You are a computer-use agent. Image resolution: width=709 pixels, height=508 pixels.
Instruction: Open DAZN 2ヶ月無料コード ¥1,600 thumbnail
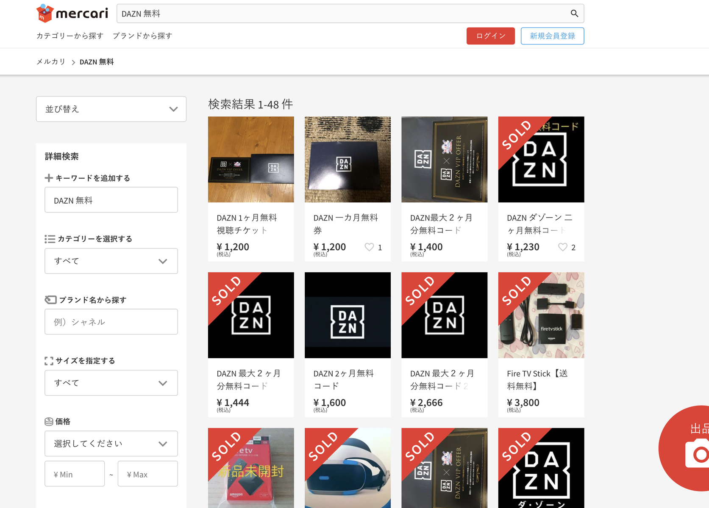point(348,315)
